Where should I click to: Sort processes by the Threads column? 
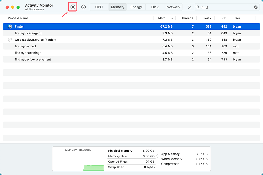coord(187,18)
